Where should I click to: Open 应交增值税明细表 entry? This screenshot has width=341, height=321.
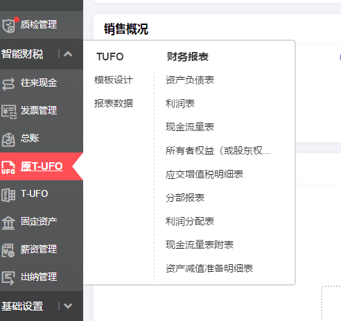(x=204, y=174)
